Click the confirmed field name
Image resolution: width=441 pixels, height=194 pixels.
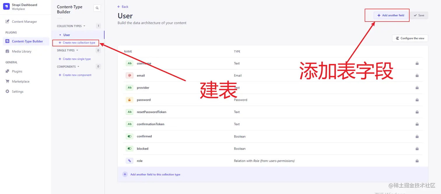pyautogui.click(x=144, y=136)
